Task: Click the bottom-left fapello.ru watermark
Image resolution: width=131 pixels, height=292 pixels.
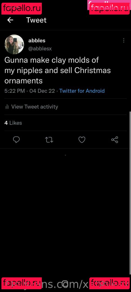Action: point(22,283)
